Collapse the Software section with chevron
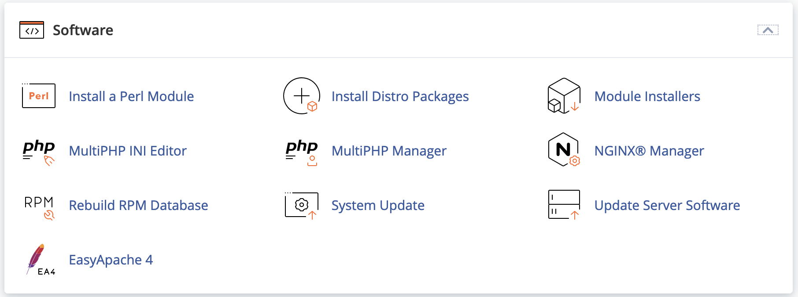The width and height of the screenshot is (798, 297). (768, 30)
